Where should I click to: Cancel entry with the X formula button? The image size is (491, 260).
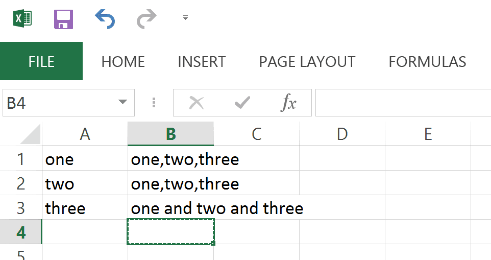197,103
